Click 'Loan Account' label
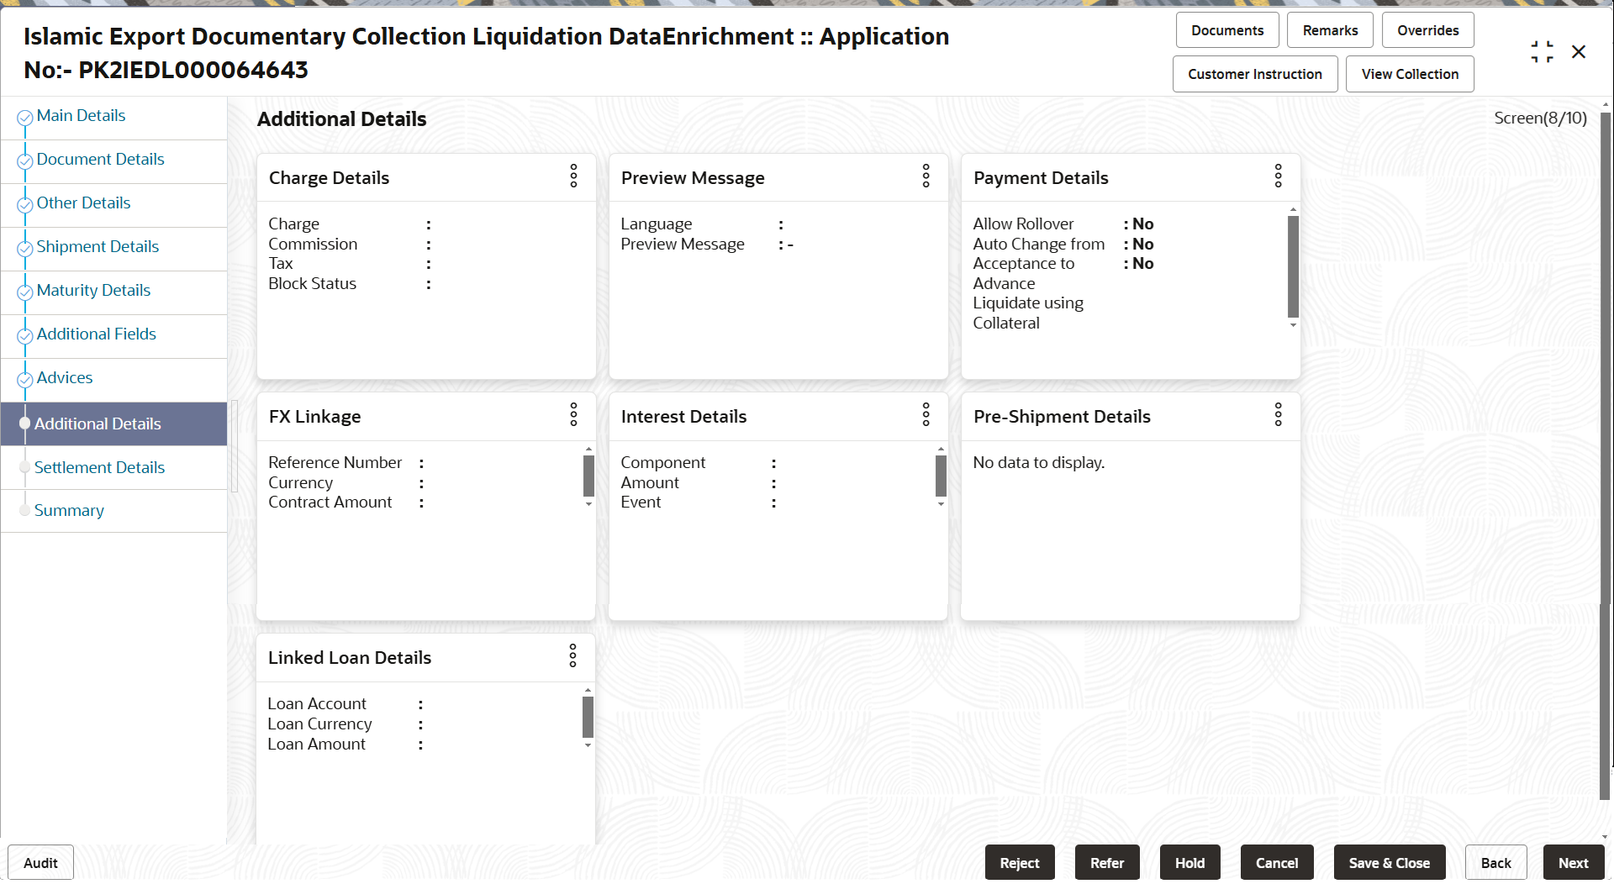This screenshot has height=884, width=1614. point(317,704)
